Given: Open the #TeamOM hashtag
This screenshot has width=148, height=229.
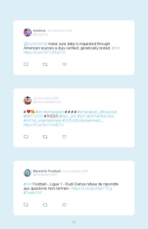Looking at the screenshot, I should [32, 192].
